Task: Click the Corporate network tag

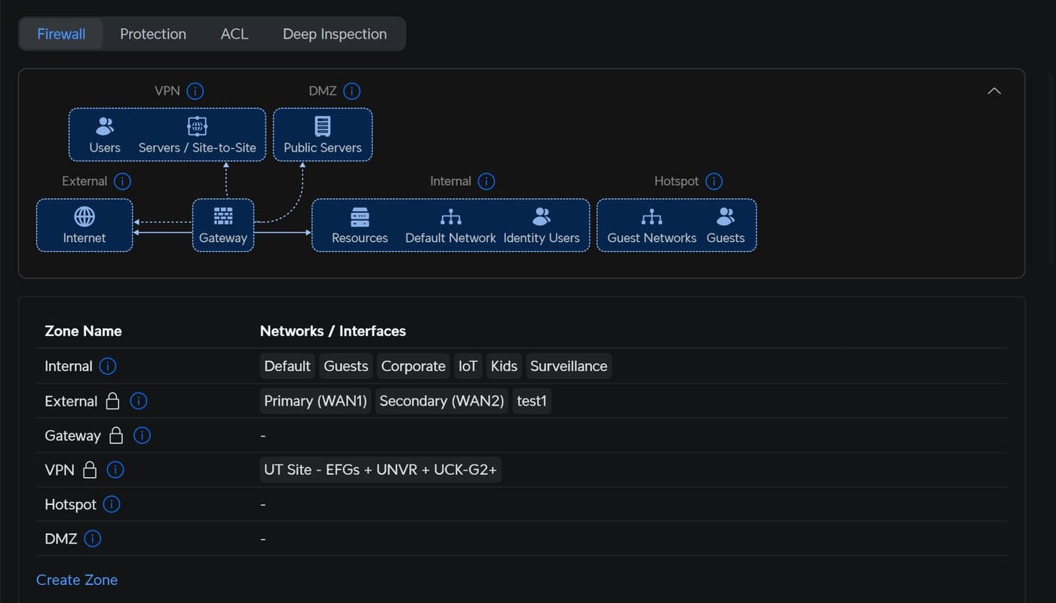Action: [x=413, y=366]
